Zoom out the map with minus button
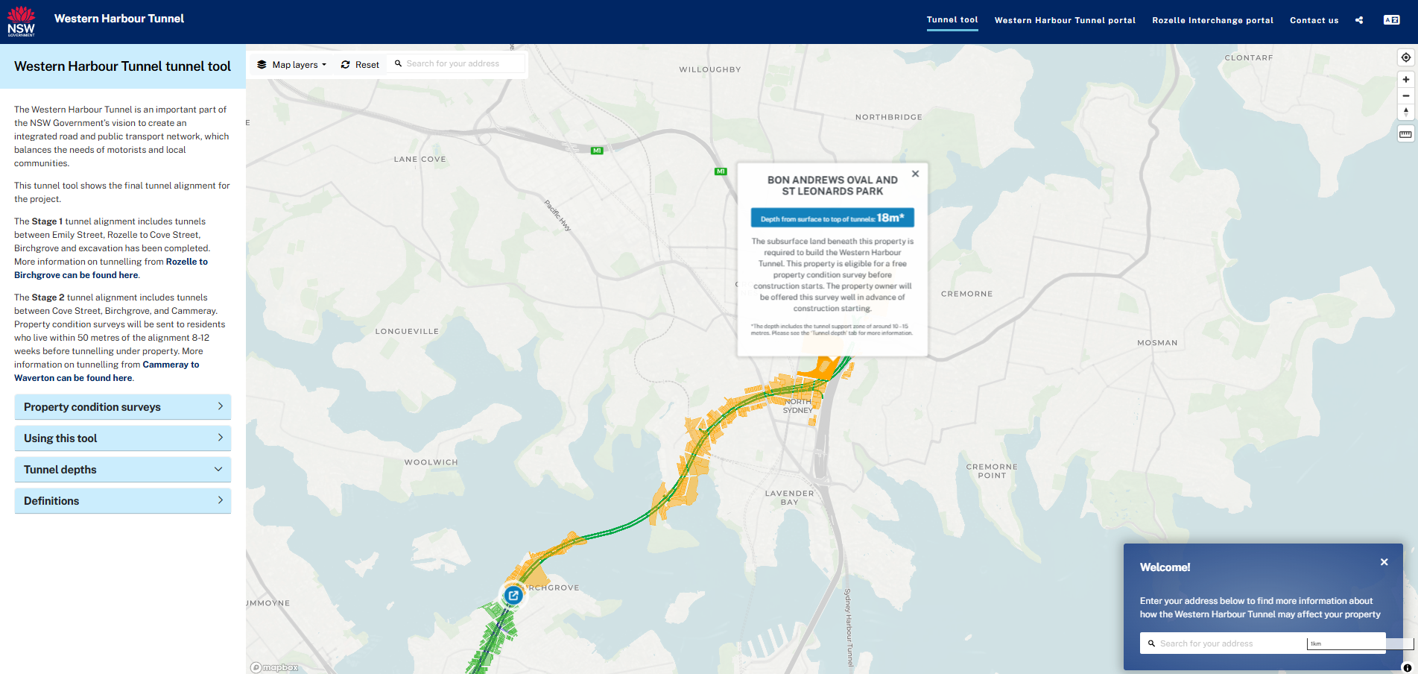This screenshot has width=1418, height=674. (1405, 95)
